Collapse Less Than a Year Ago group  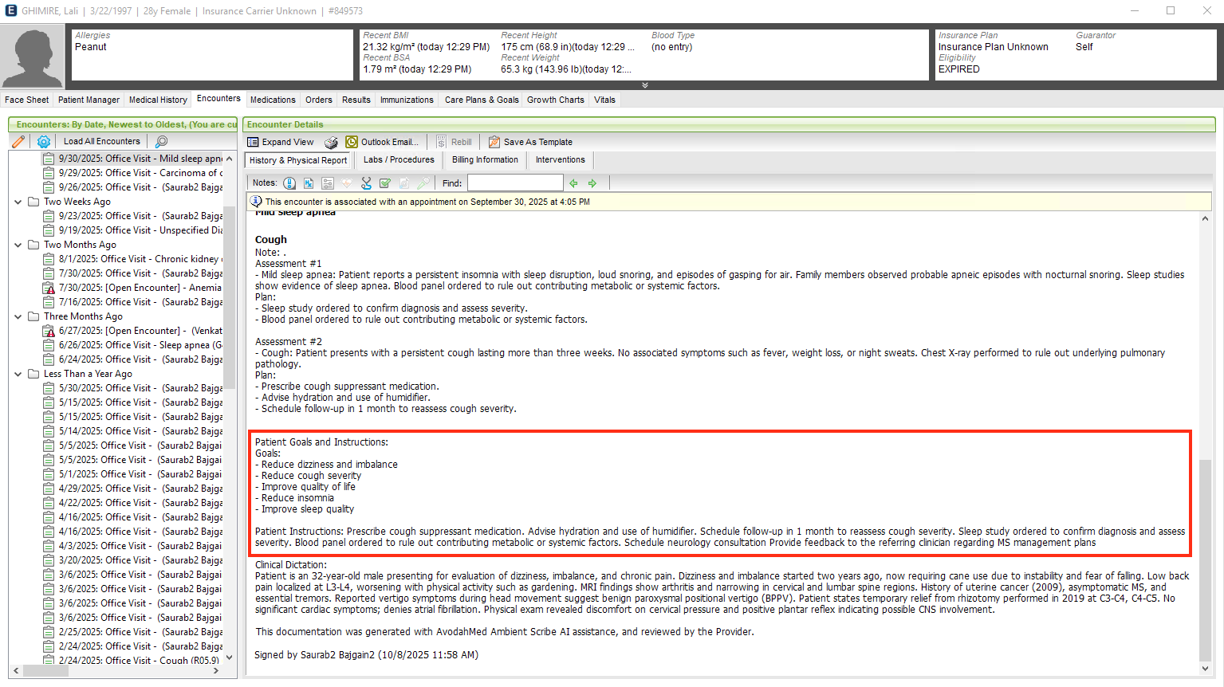[18, 374]
